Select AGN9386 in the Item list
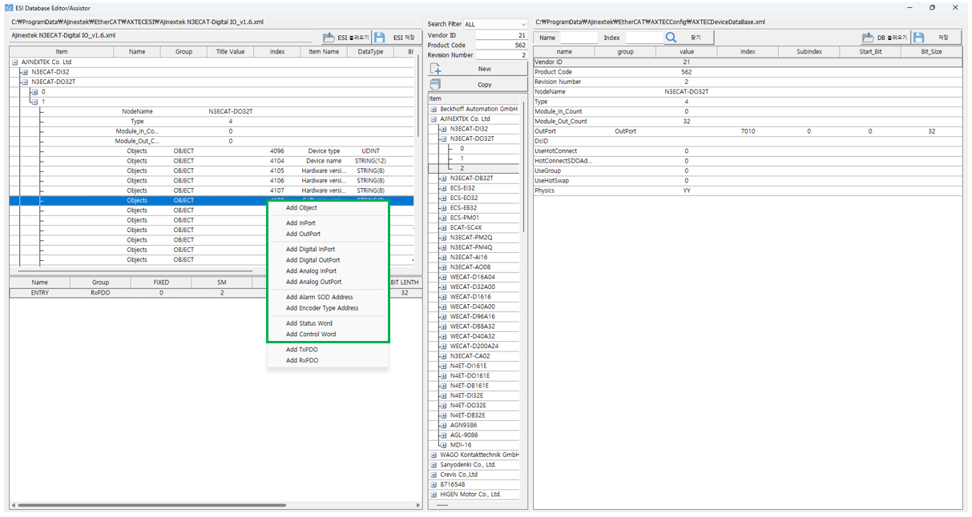The height and width of the screenshot is (517, 972). (x=463, y=425)
